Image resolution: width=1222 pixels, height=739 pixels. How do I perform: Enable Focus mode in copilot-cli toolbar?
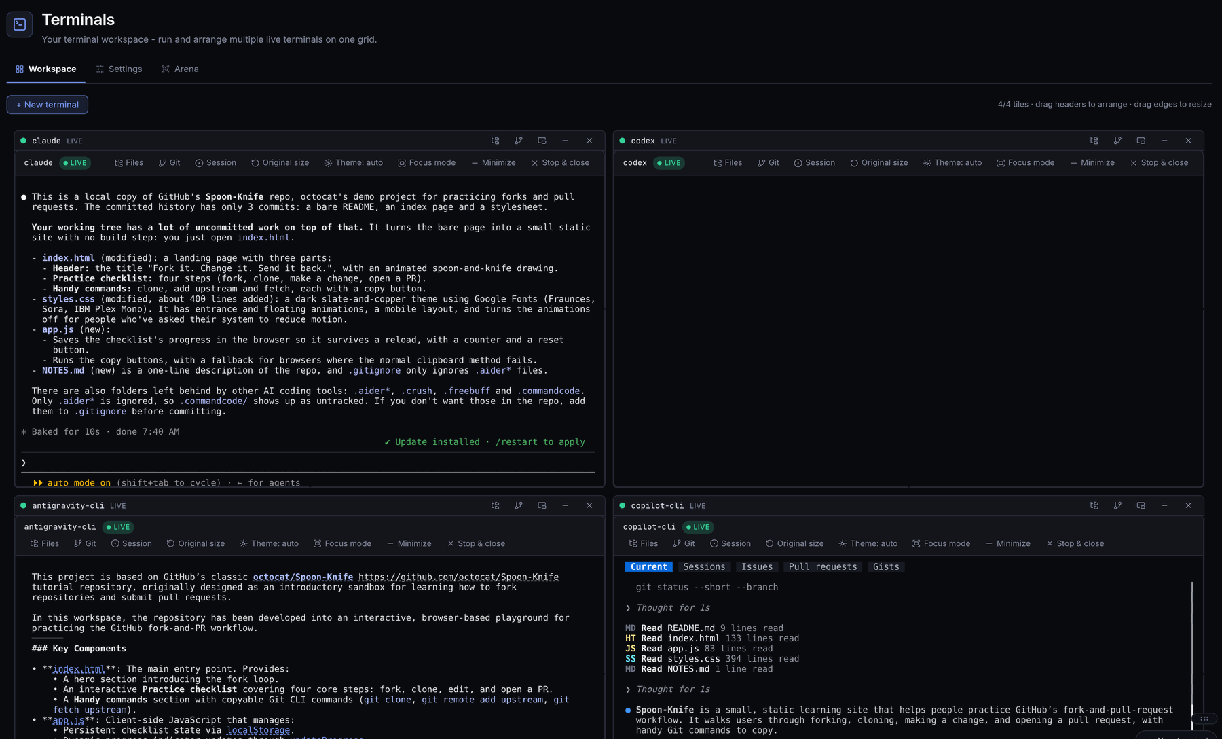[942, 543]
